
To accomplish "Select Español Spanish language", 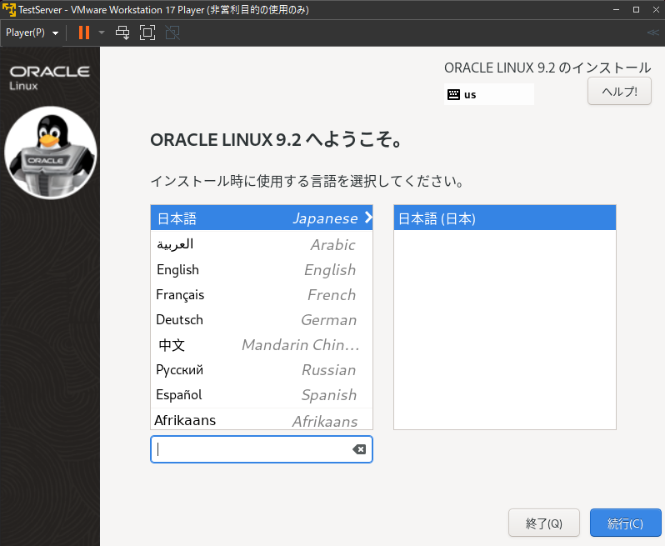I will point(262,395).
